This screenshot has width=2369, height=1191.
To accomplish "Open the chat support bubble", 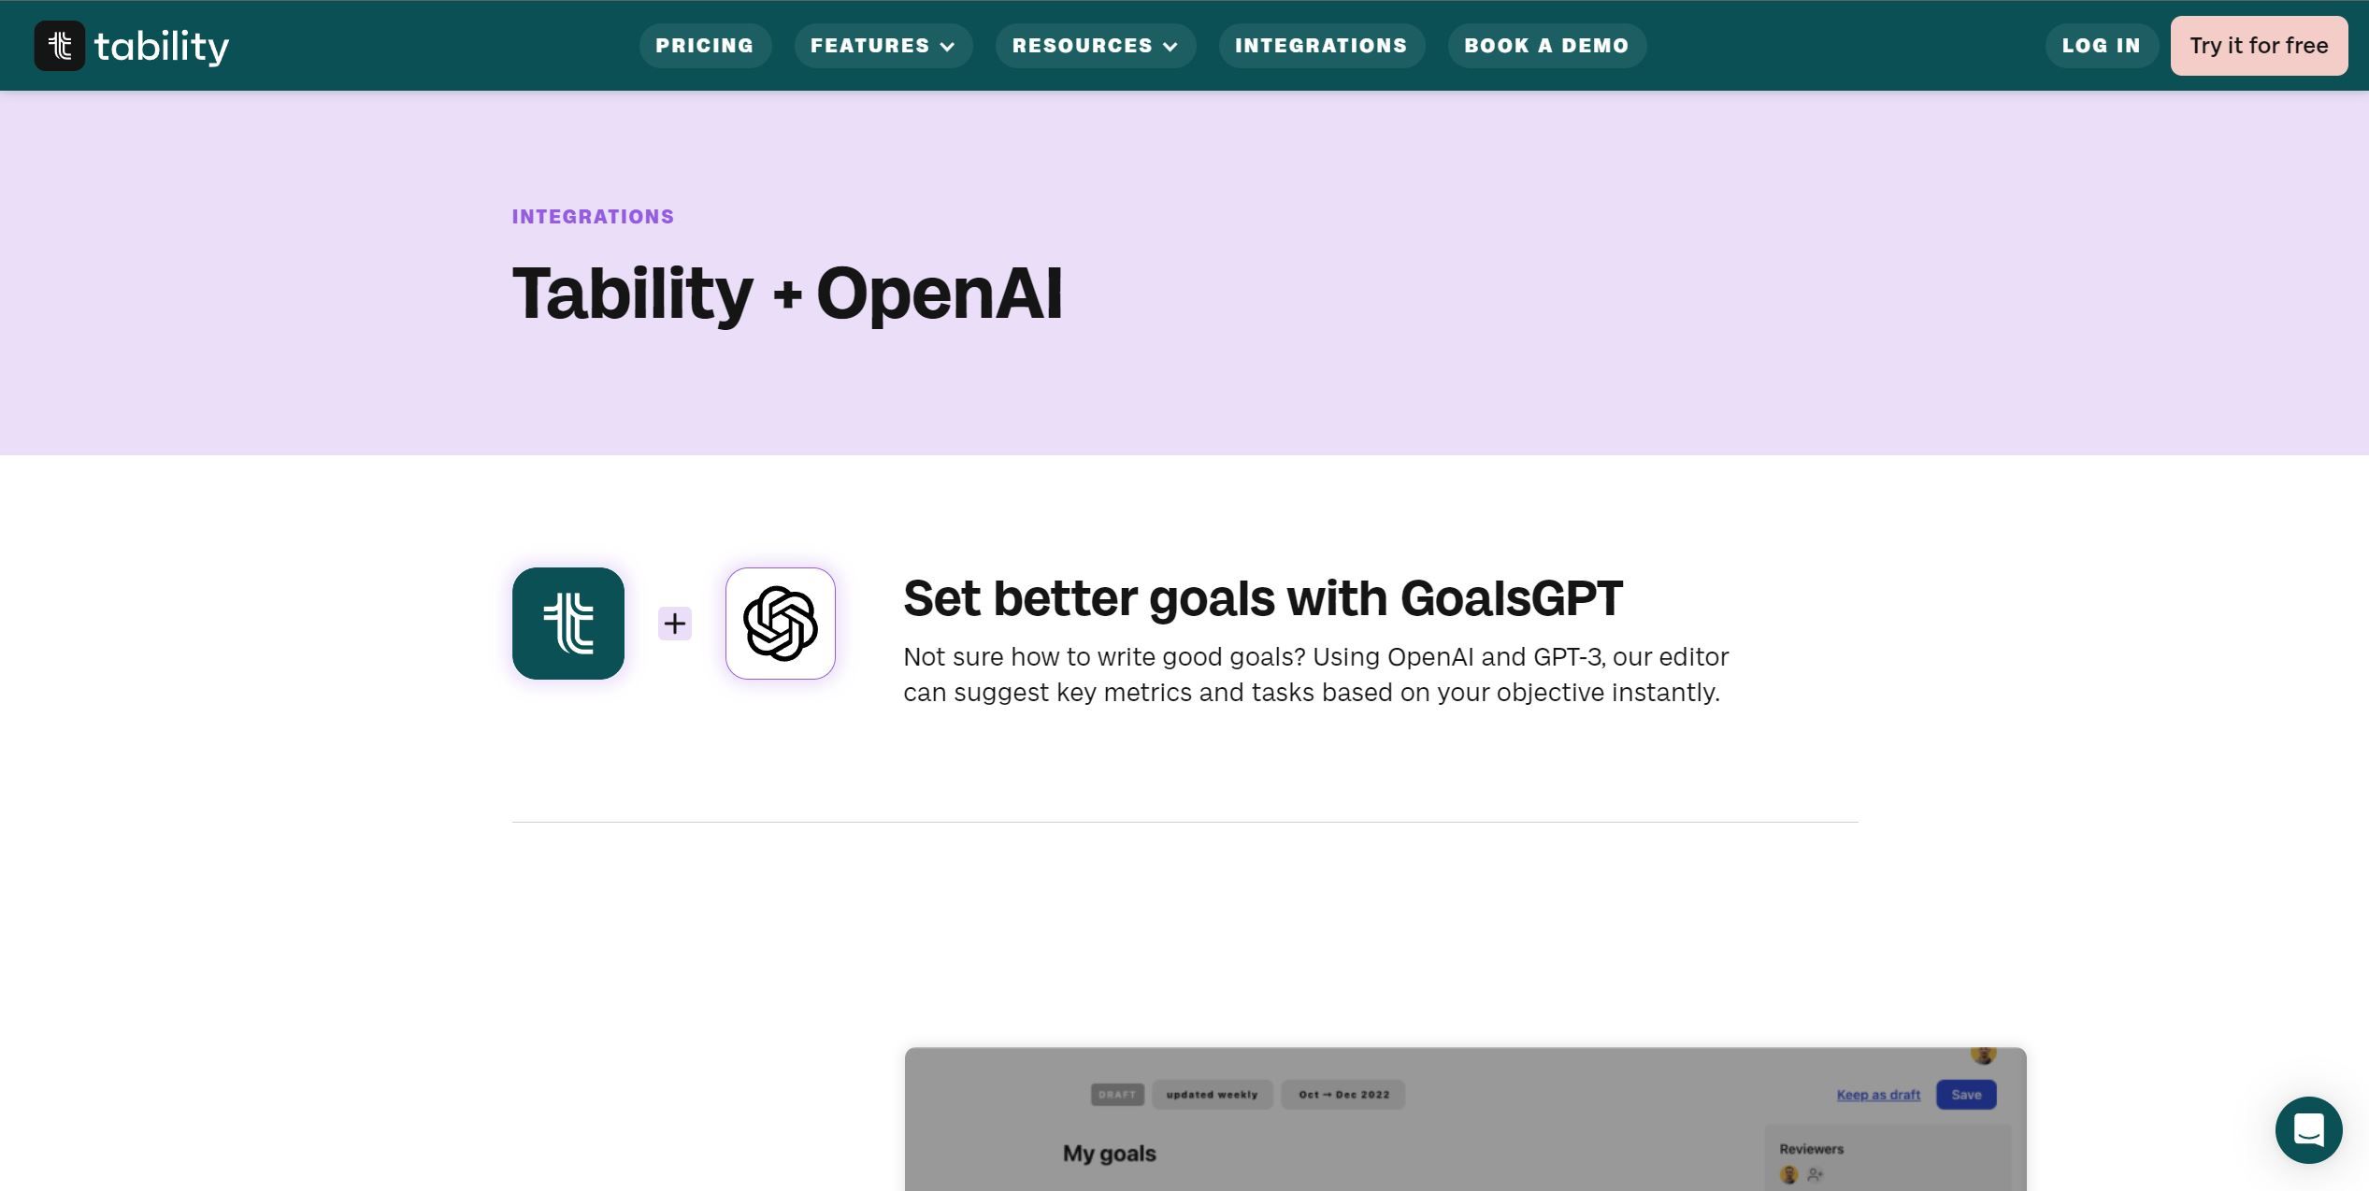I will pyautogui.click(x=2308, y=1129).
